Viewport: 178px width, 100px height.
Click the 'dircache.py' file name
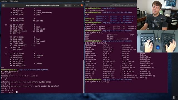tap(90, 69)
